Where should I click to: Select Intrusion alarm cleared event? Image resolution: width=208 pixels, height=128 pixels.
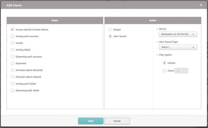[12, 77]
